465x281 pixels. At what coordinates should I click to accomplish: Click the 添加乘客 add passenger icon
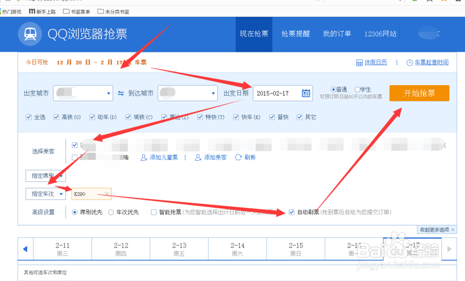click(198, 157)
